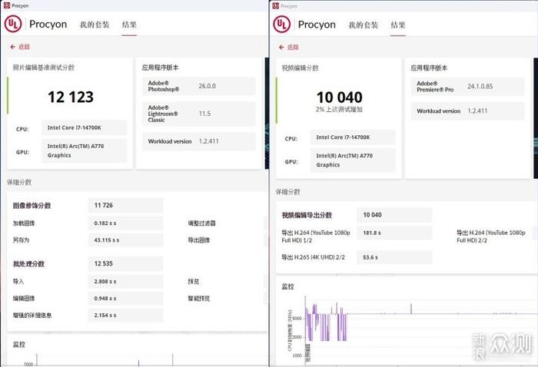Click 监控 heading in left window
The width and height of the screenshot is (538, 367).
pos(19,344)
